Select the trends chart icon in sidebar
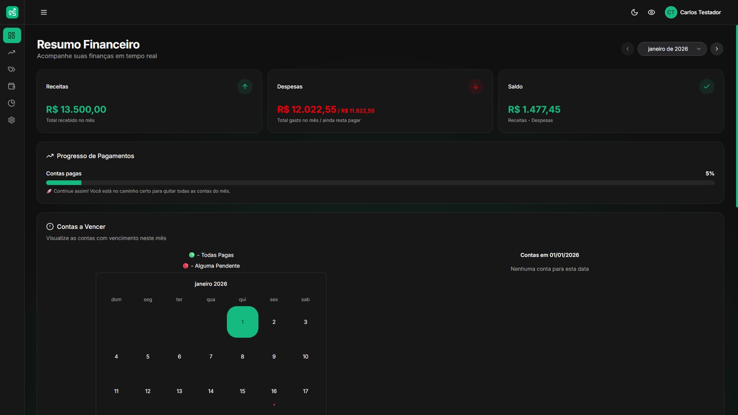 click(x=12, y=52)
